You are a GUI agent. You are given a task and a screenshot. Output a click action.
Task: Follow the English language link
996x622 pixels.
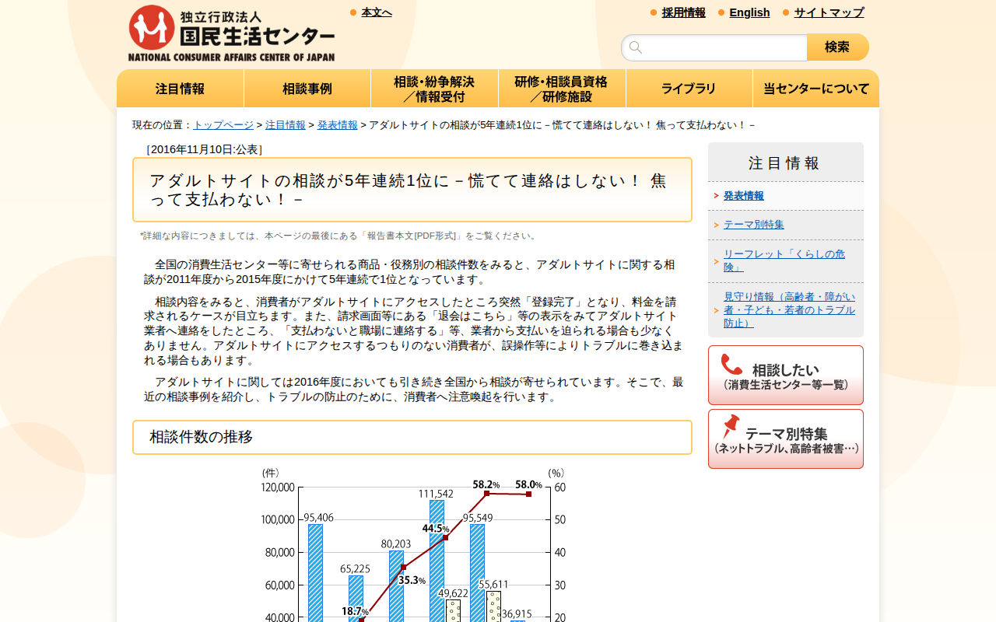(x=749, y=12)
